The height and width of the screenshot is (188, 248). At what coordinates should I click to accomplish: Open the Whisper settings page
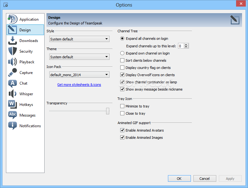click(25, 94)
